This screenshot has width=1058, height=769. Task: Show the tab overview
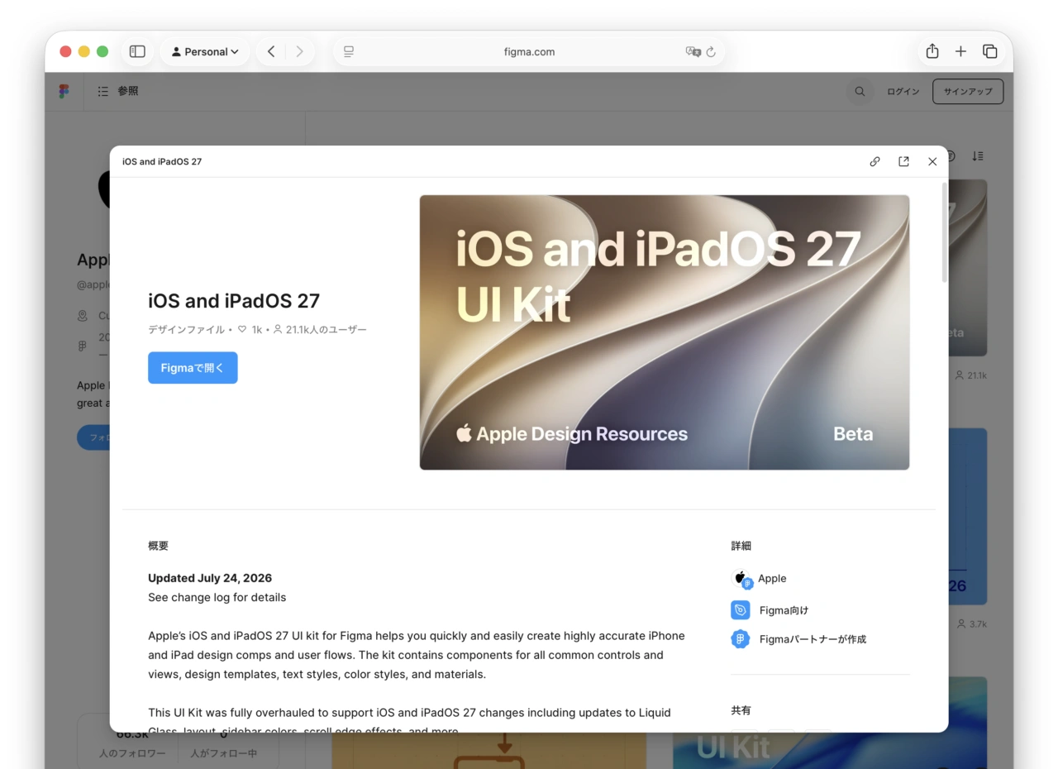[x=989, y=51]
